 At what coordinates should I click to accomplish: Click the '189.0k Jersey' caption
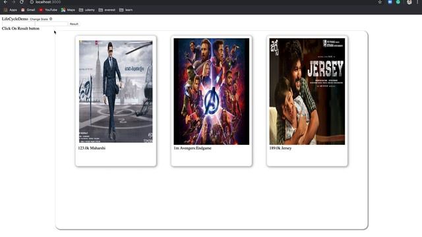[x=280, y=148]
